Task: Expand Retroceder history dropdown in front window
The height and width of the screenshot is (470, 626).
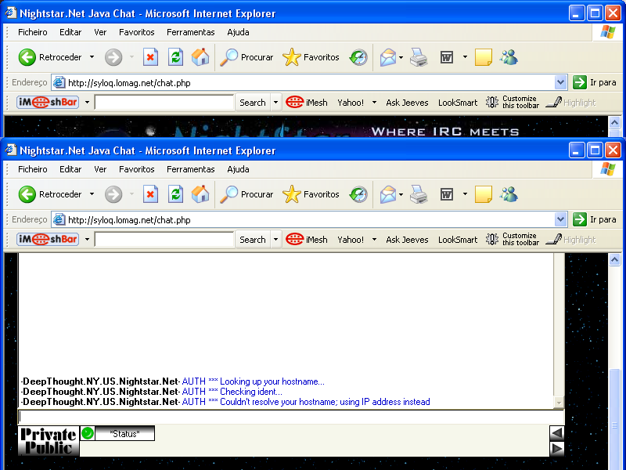Action: (92, 194)
